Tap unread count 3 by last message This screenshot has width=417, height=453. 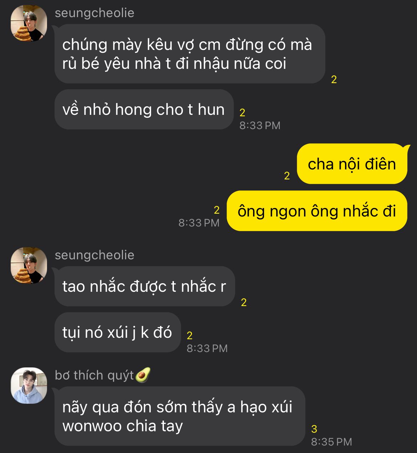pos(314,429)
